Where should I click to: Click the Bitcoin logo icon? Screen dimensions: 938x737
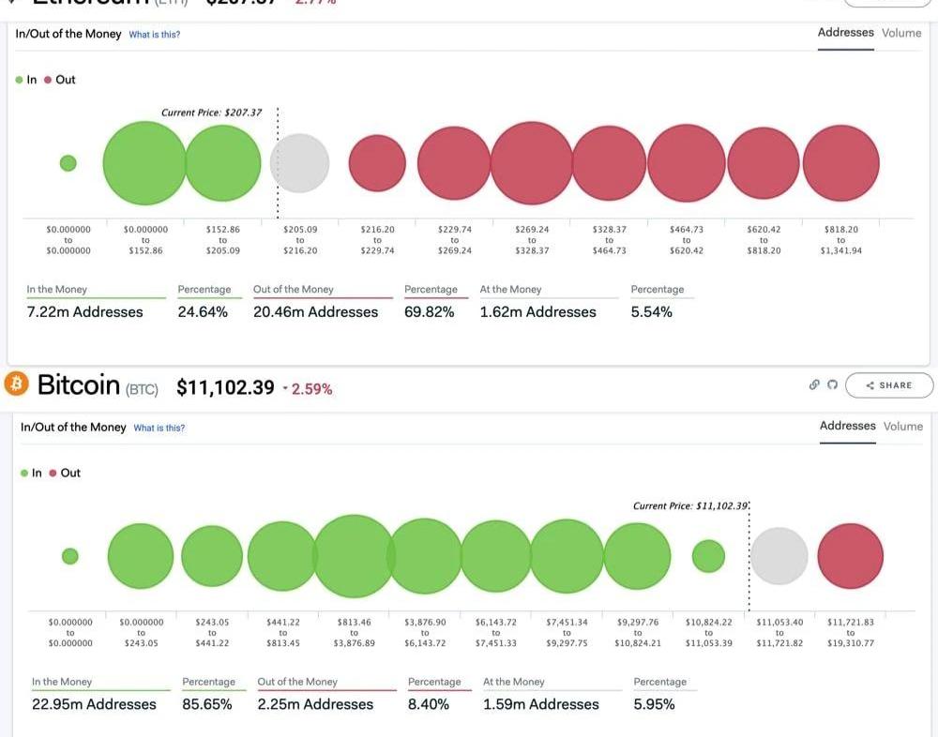click(x=16, y=384)
